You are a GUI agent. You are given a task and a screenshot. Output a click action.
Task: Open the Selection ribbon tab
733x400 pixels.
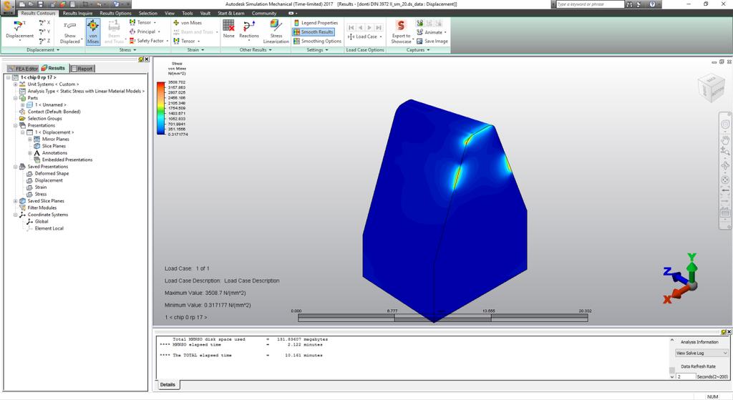click(147, 13)
